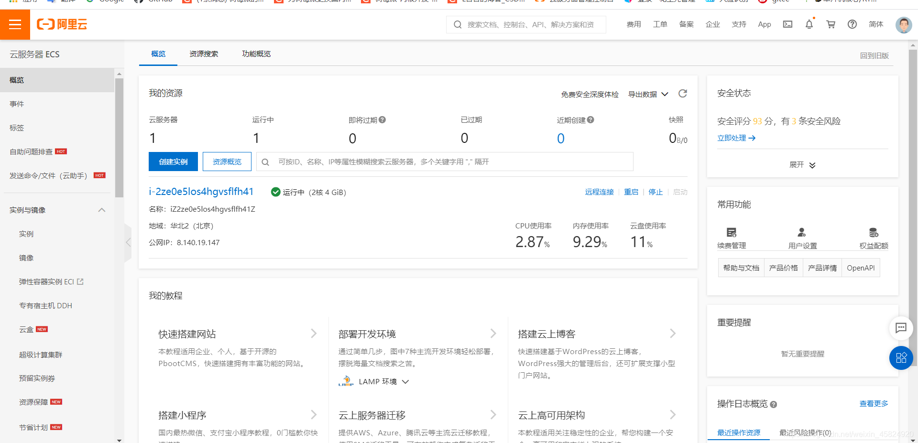
Task: Open external link icon of 弹性容器实例 ECI
Action: (x=80, y=282)
